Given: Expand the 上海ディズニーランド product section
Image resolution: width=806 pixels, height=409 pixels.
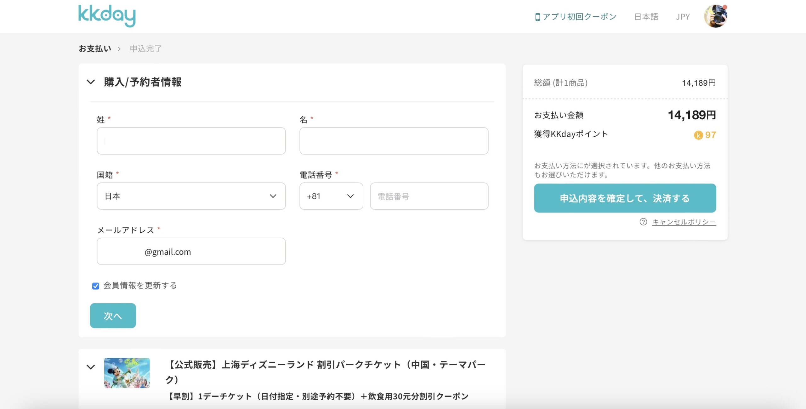Looking at the screenshot, I should (91, 367).
